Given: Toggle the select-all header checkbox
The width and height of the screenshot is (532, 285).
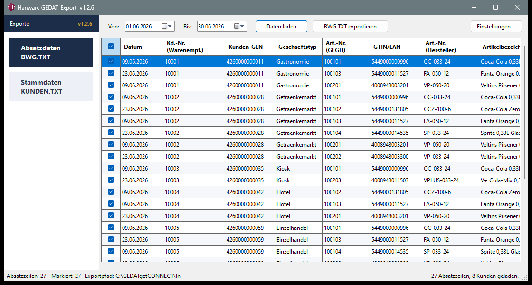Looking at the screenshot, I should pyautogui.click(x=111, y=47).
